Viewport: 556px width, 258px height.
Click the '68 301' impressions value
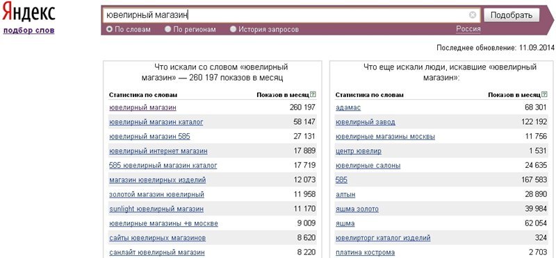tap(536, 108)
